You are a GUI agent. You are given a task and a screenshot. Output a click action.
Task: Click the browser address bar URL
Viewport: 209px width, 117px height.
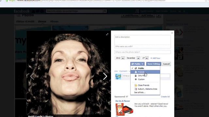[87, 1]
